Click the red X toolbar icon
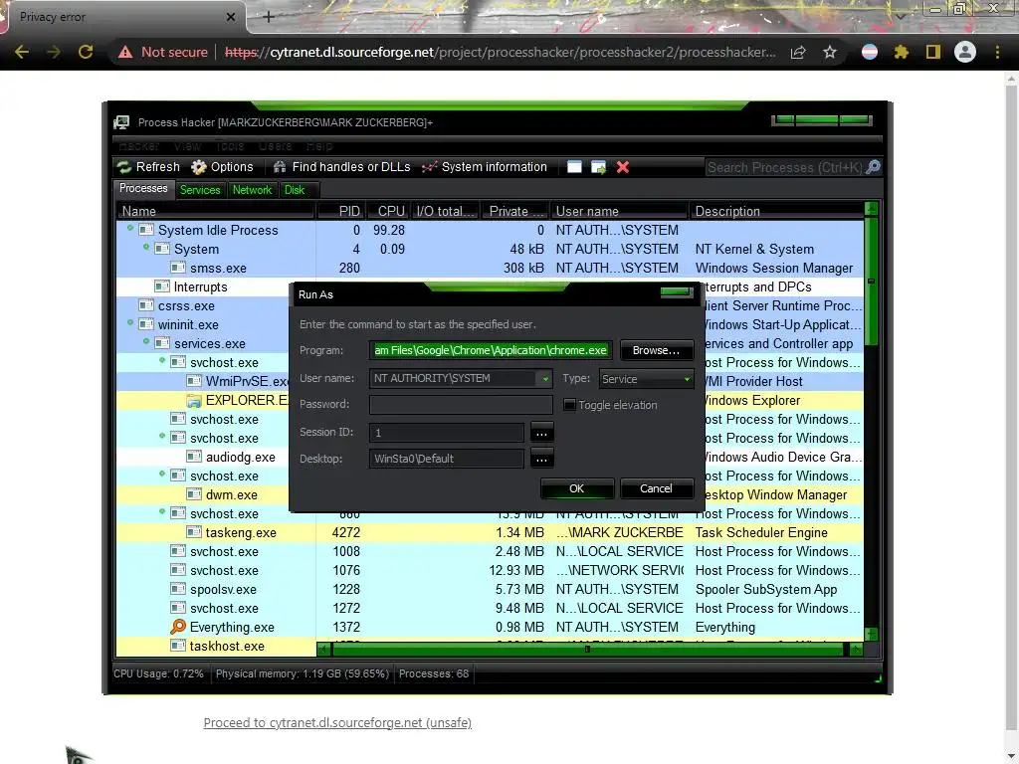Screen dimensions: 1019x764 point(623,167)
